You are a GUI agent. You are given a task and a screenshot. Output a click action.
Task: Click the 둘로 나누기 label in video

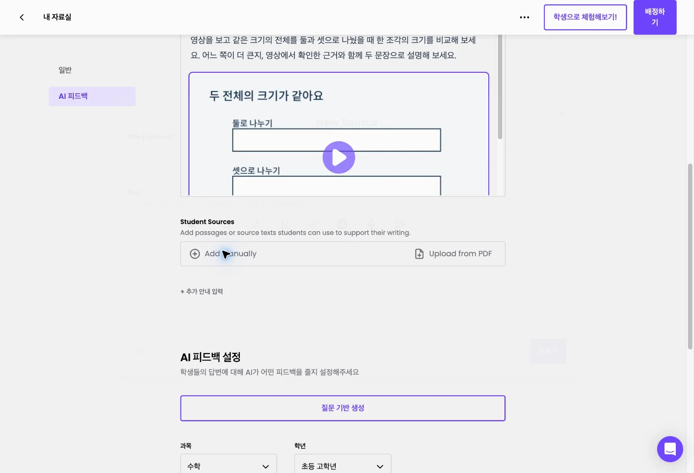coord(252,123)
